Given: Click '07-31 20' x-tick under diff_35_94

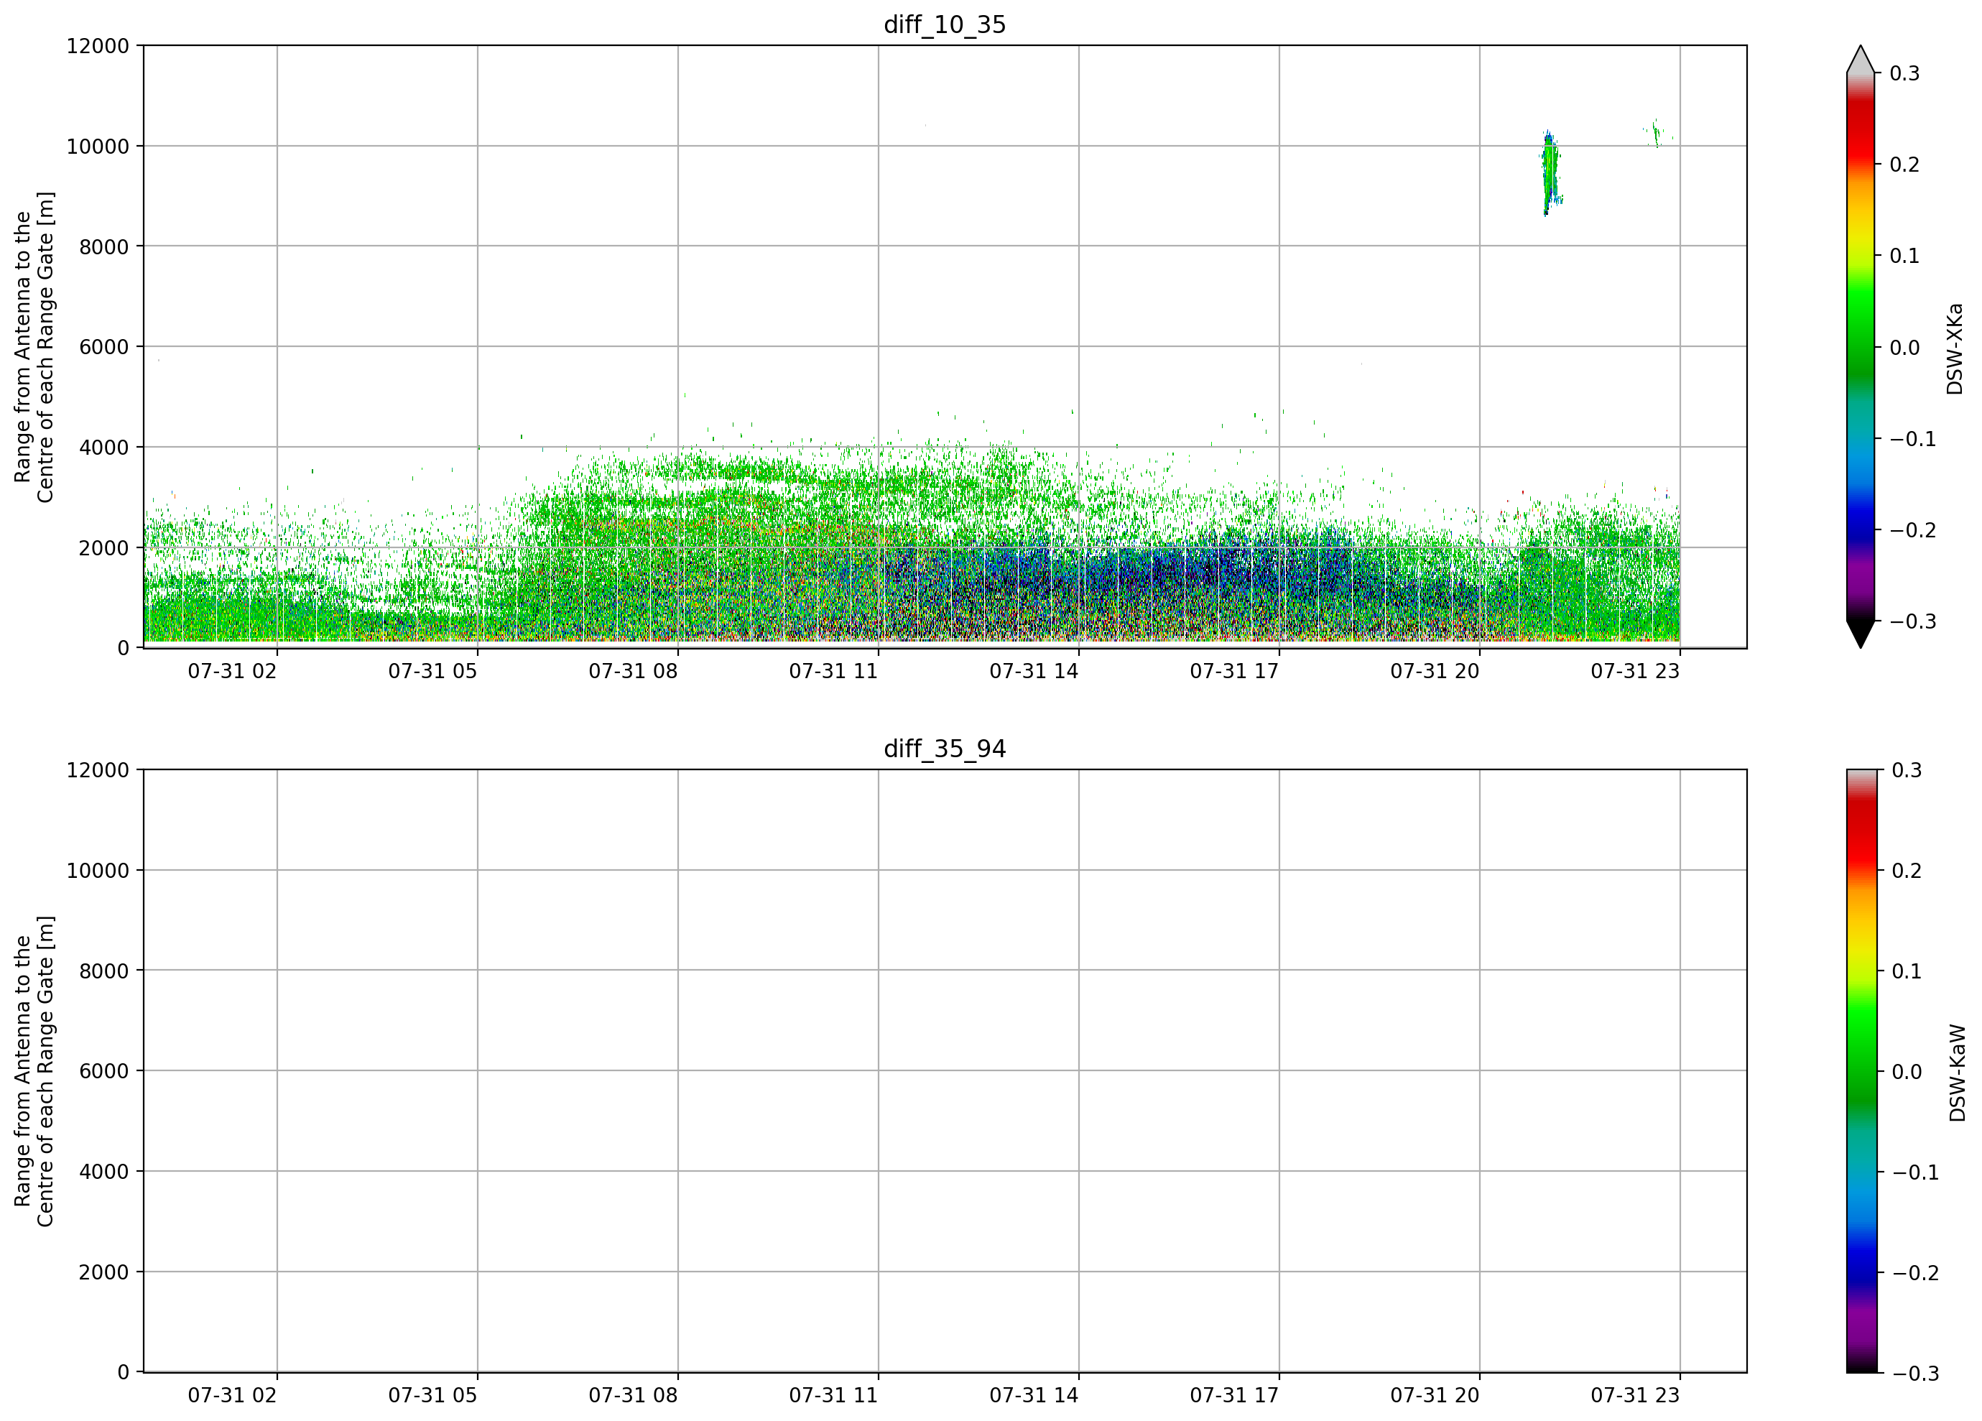Looking at the screenshot, I should [1435, 1396].
